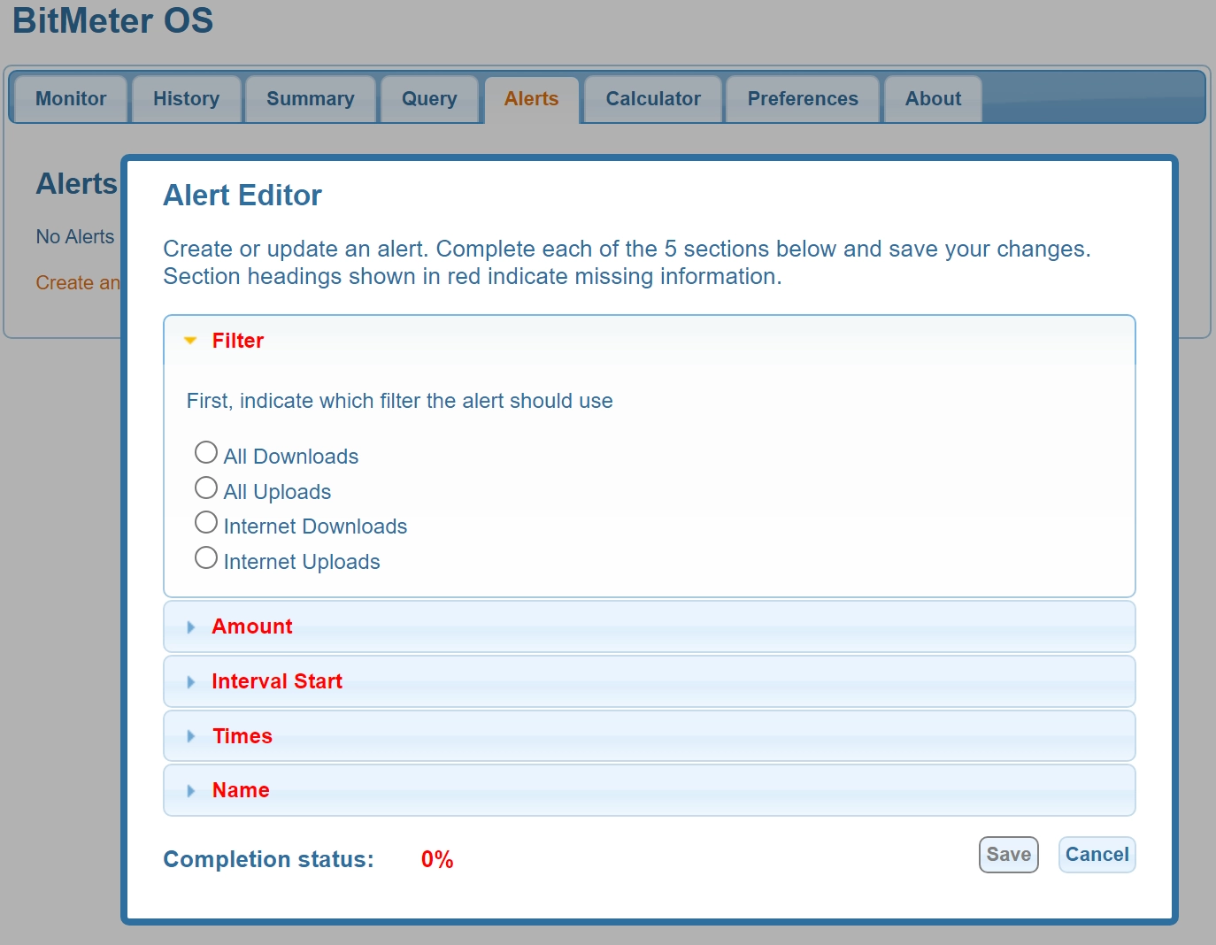Pick the Internet Uploads radio option
Screen dimensions: 1216x945
206,558
